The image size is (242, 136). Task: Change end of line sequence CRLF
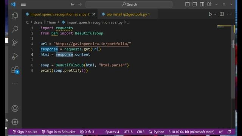[x=140, y=132]
